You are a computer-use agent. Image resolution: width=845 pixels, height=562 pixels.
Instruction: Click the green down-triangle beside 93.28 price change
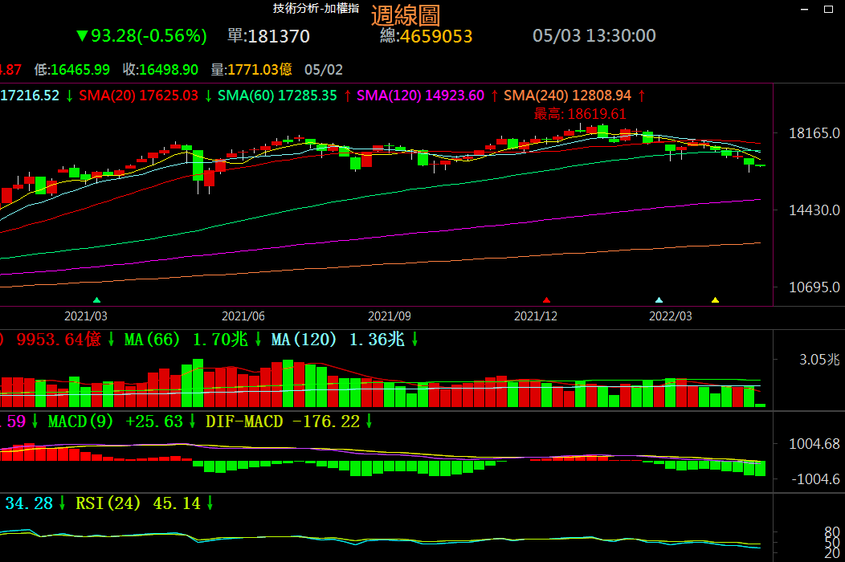[x=81, y=36]
